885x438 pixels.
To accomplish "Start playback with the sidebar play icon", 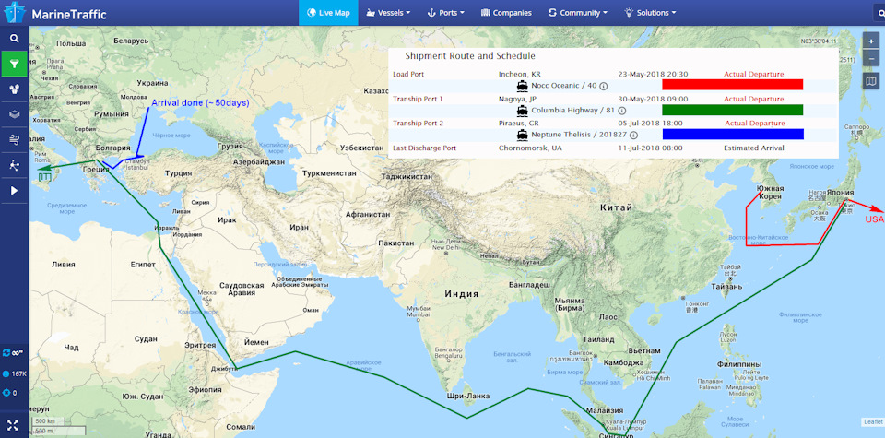I will coord(14,191).
